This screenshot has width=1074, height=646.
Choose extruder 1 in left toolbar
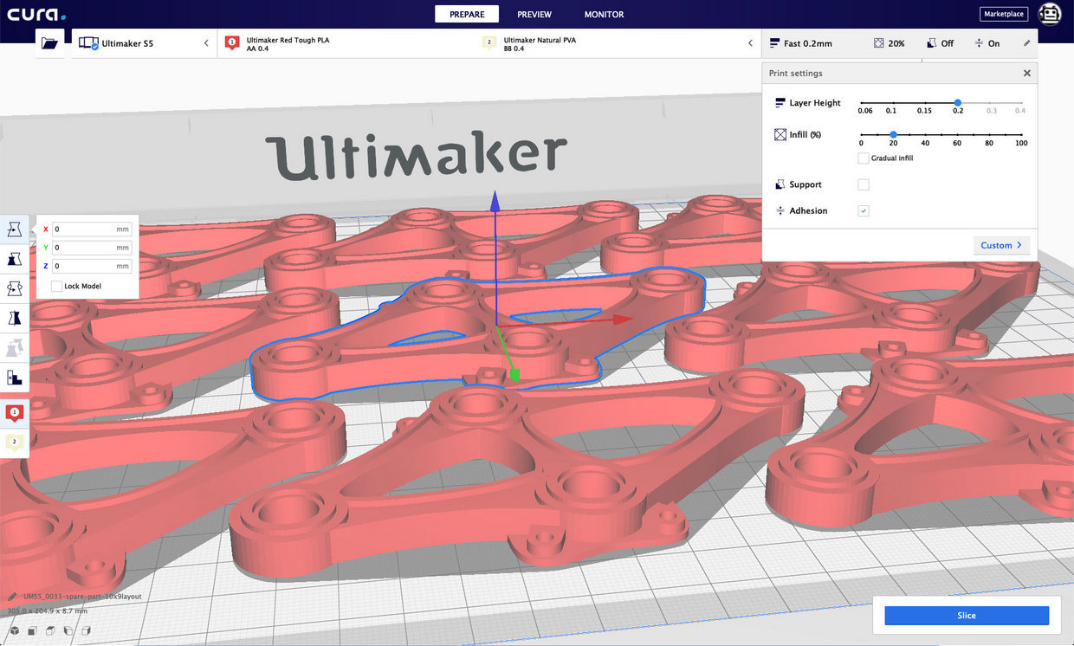pyautogui.click(x=15, y=413)
